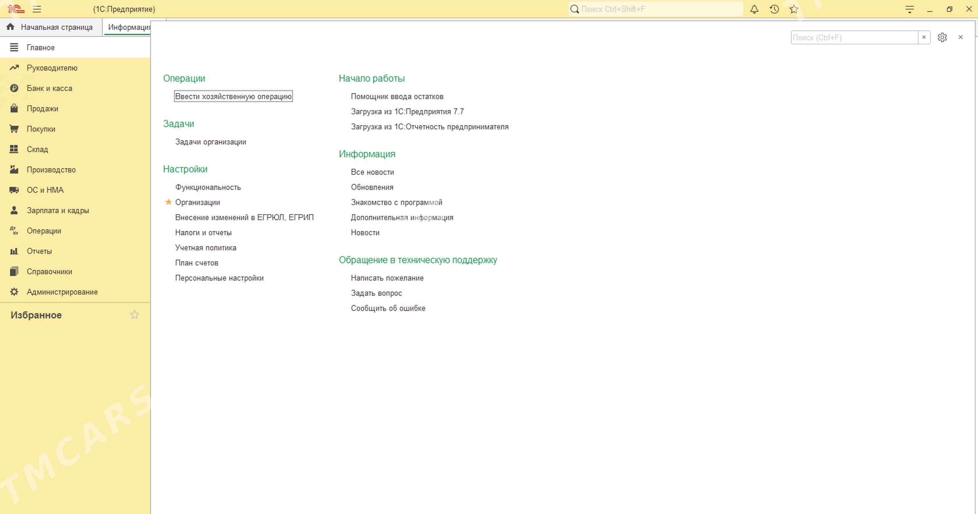978x514 pixels.
Task: Open the navigation settings gear
Action: coord(942,37)
